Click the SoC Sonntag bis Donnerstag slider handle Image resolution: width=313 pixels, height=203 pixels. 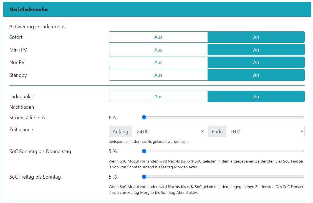tap(144, 151)
